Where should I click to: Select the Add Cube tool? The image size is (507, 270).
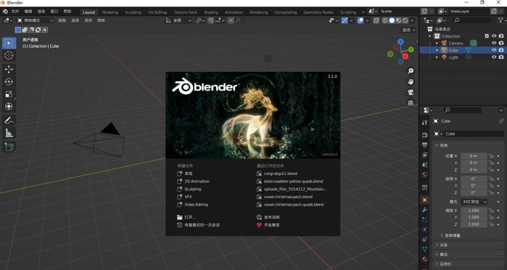(9, 147)
